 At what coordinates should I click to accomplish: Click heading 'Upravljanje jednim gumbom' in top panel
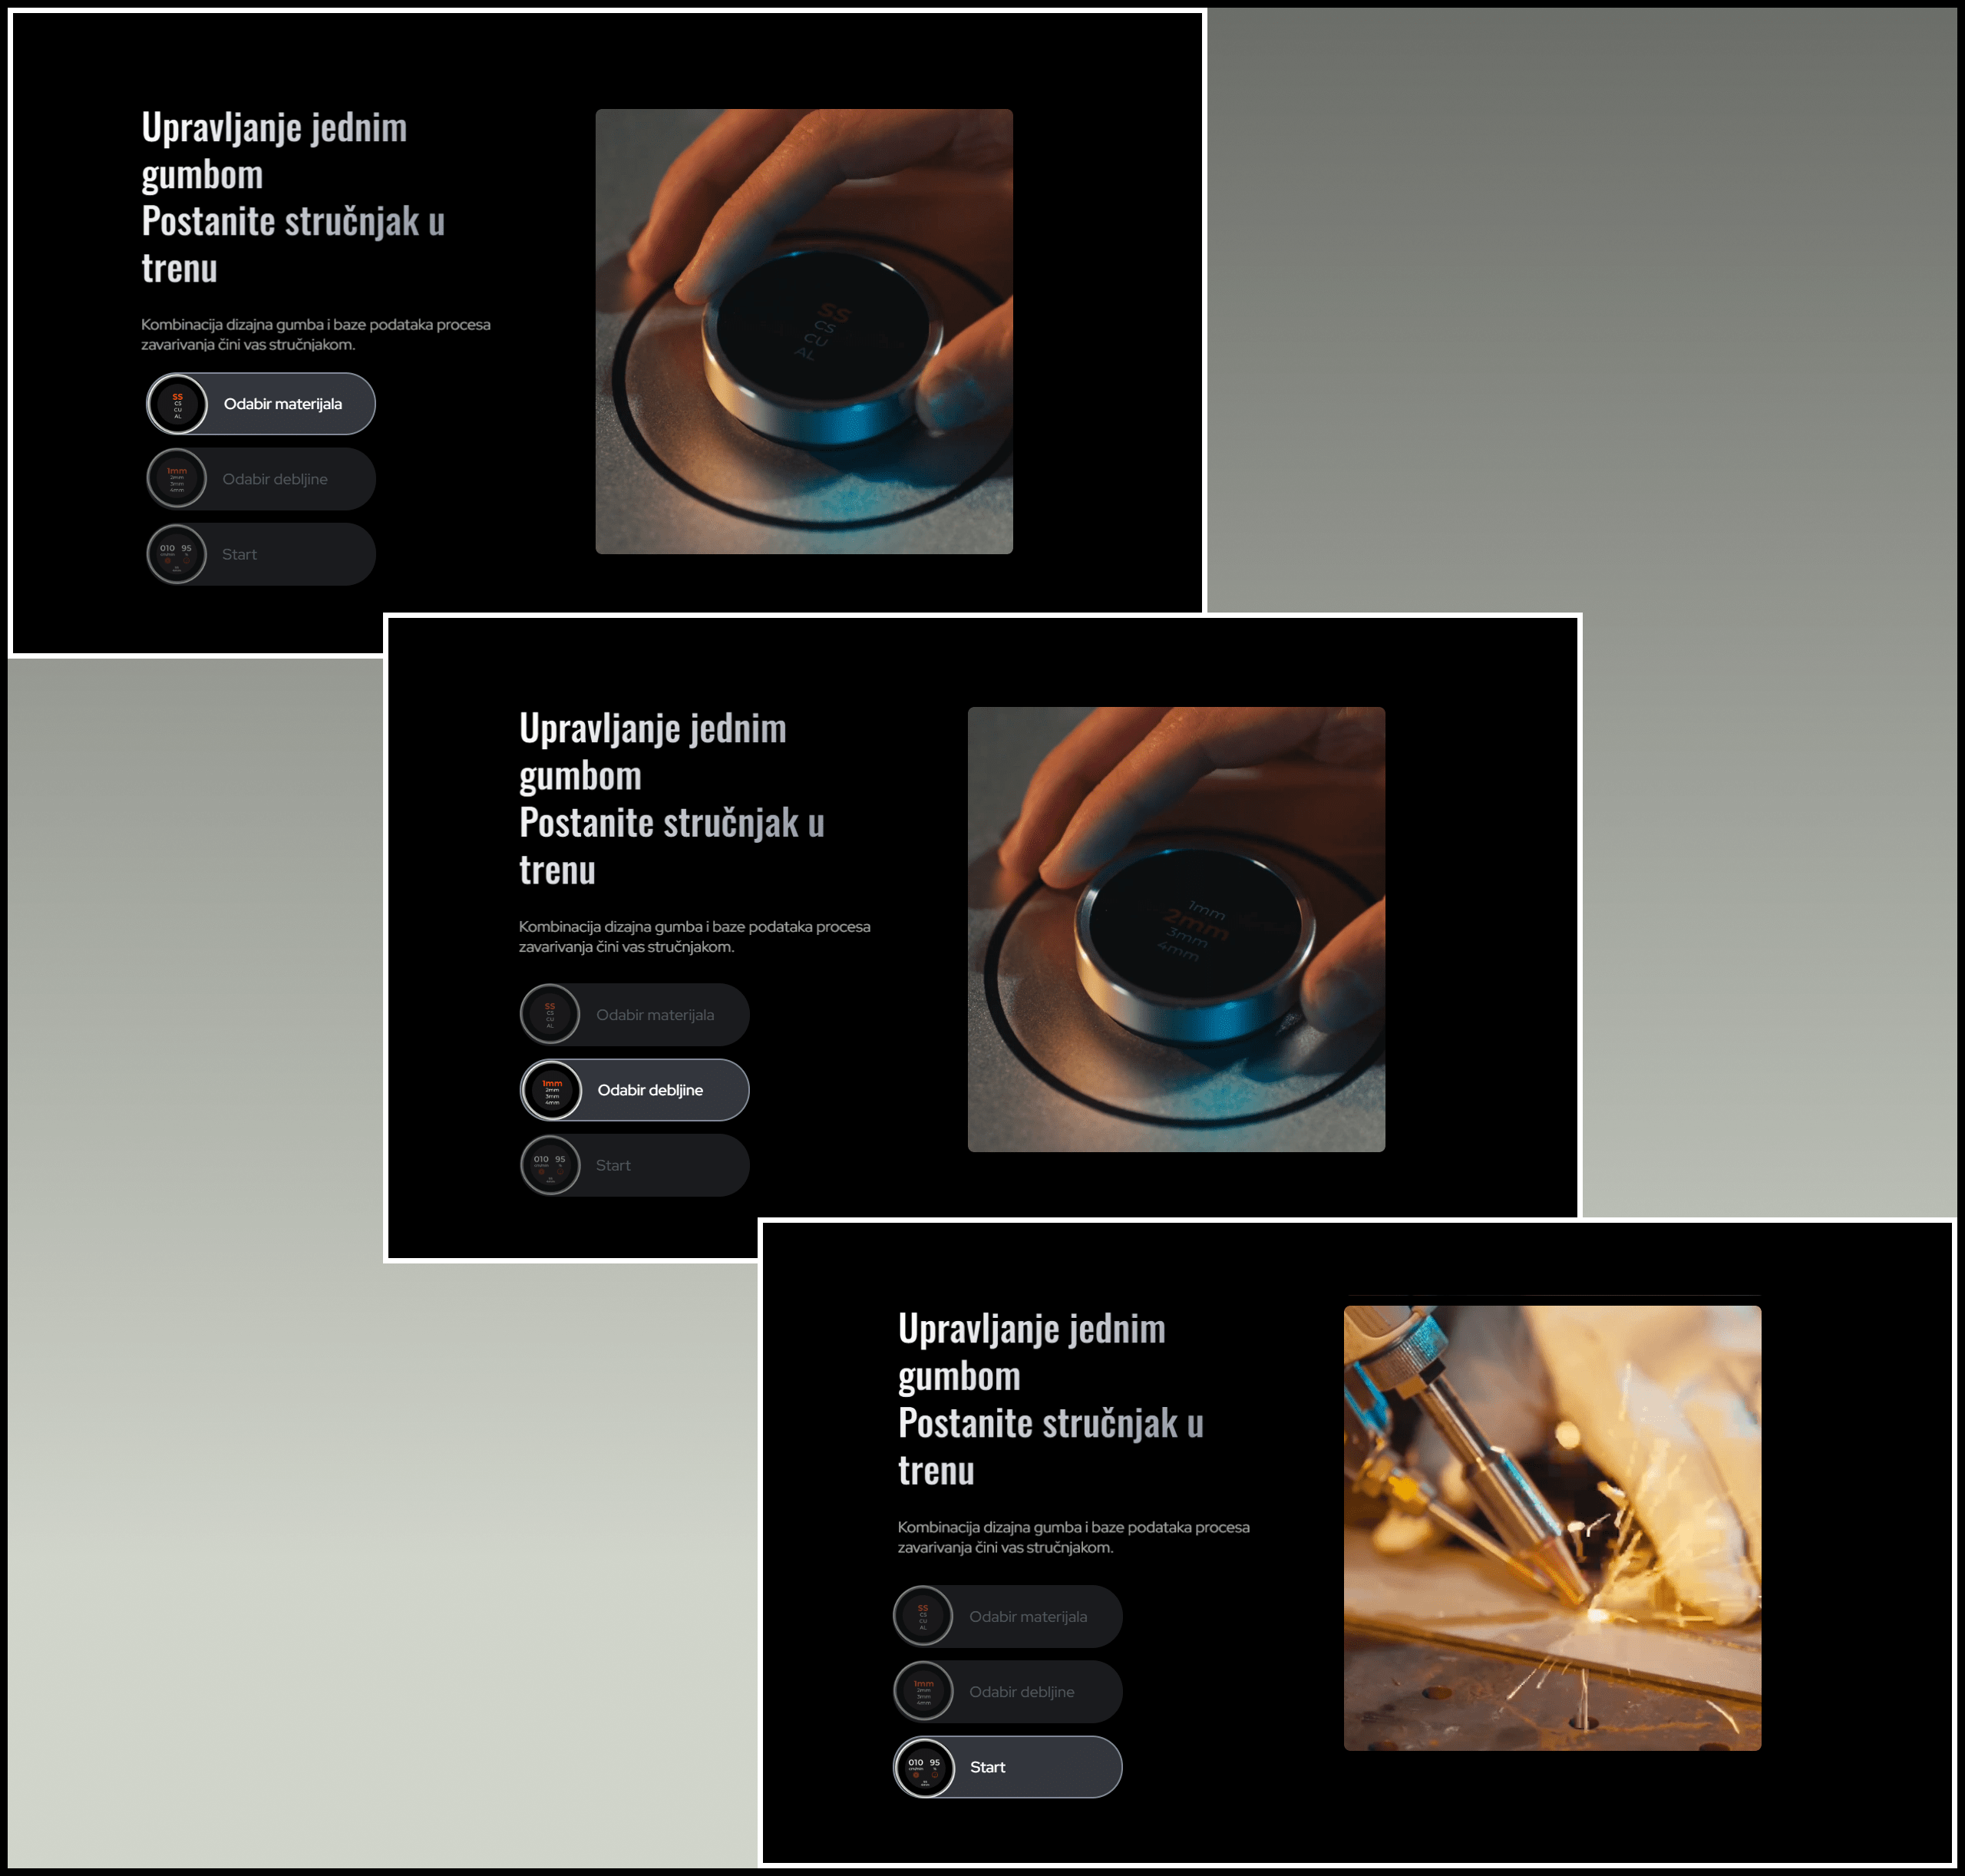point(275,151)
